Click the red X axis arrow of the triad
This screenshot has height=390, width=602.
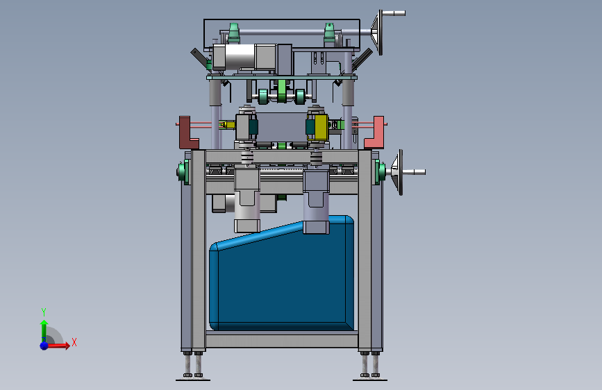click(x=58, y=346)
